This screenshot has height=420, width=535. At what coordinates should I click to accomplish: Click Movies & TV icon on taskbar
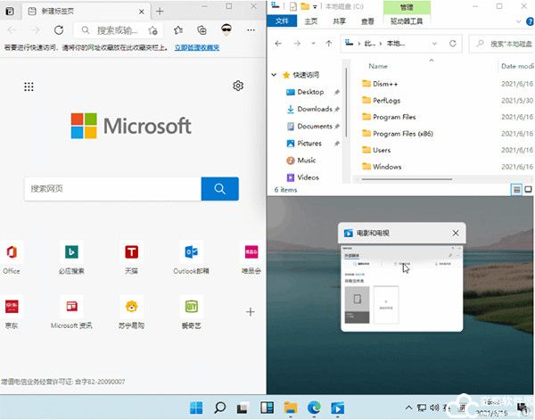click(337, 408)
